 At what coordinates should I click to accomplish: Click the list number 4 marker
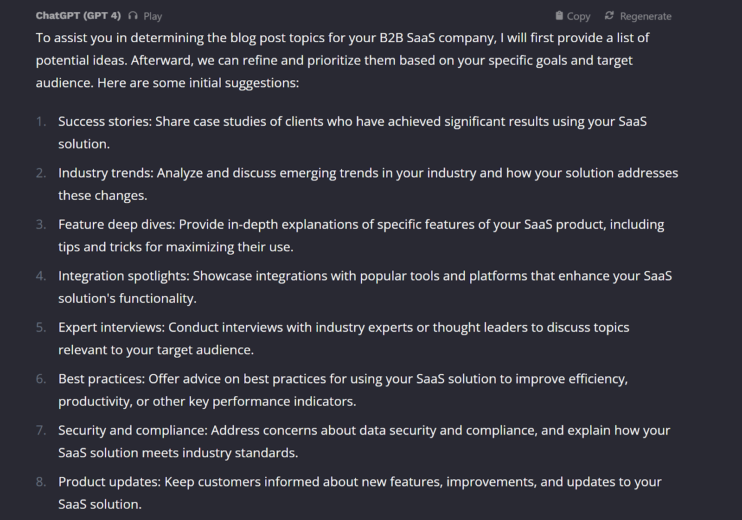click(x=41, y=276)
